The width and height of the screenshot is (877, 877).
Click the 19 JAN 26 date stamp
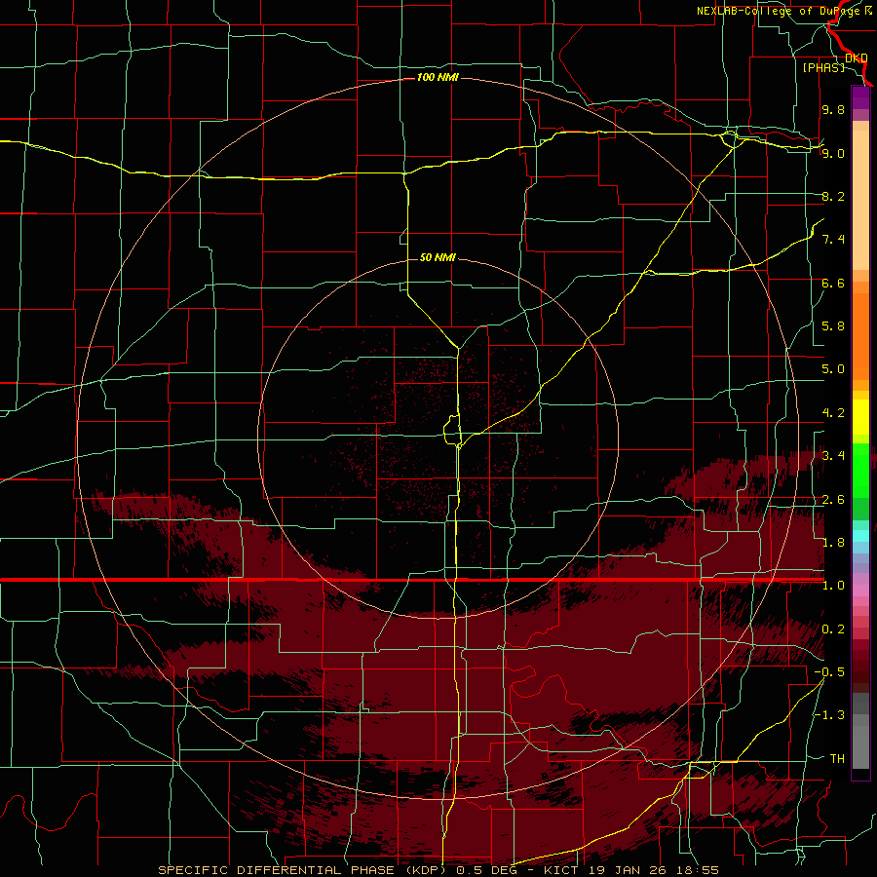[x=629, y=870]
